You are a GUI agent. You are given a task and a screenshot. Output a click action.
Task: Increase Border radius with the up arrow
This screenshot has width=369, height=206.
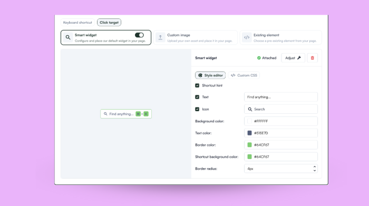[315, 166]
